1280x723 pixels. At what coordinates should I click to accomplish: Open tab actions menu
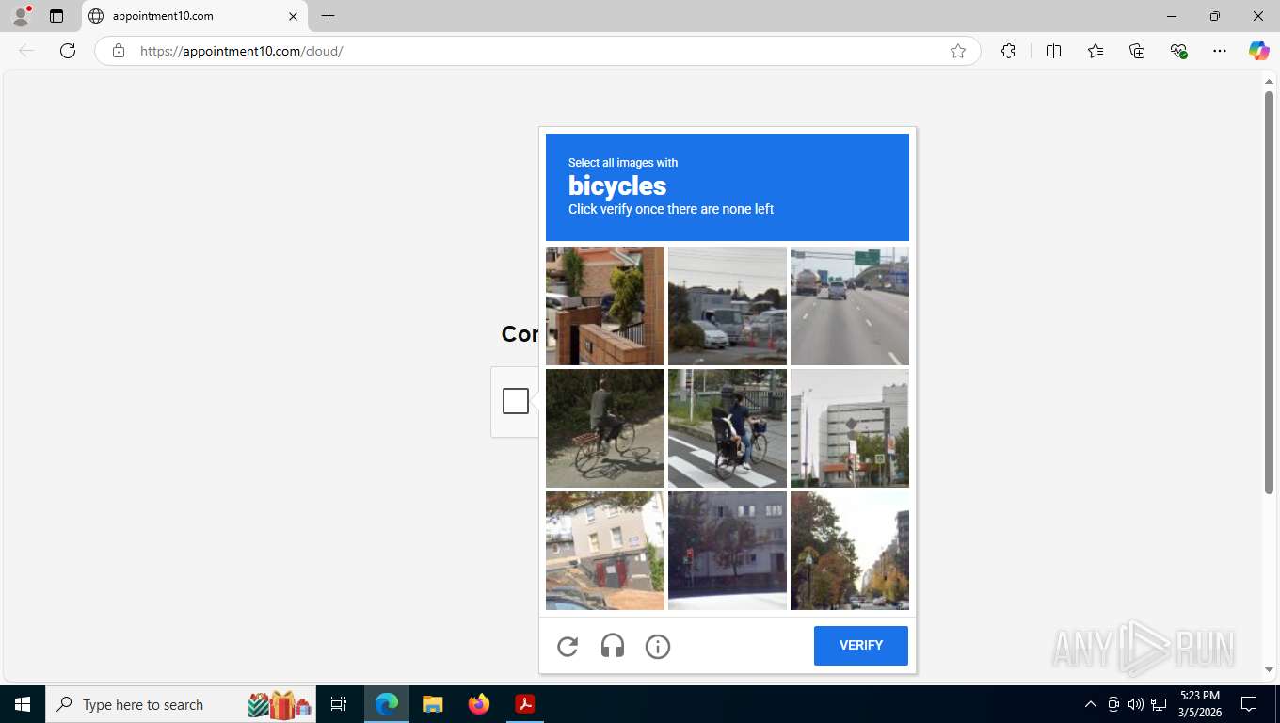(x=56, y=16)
